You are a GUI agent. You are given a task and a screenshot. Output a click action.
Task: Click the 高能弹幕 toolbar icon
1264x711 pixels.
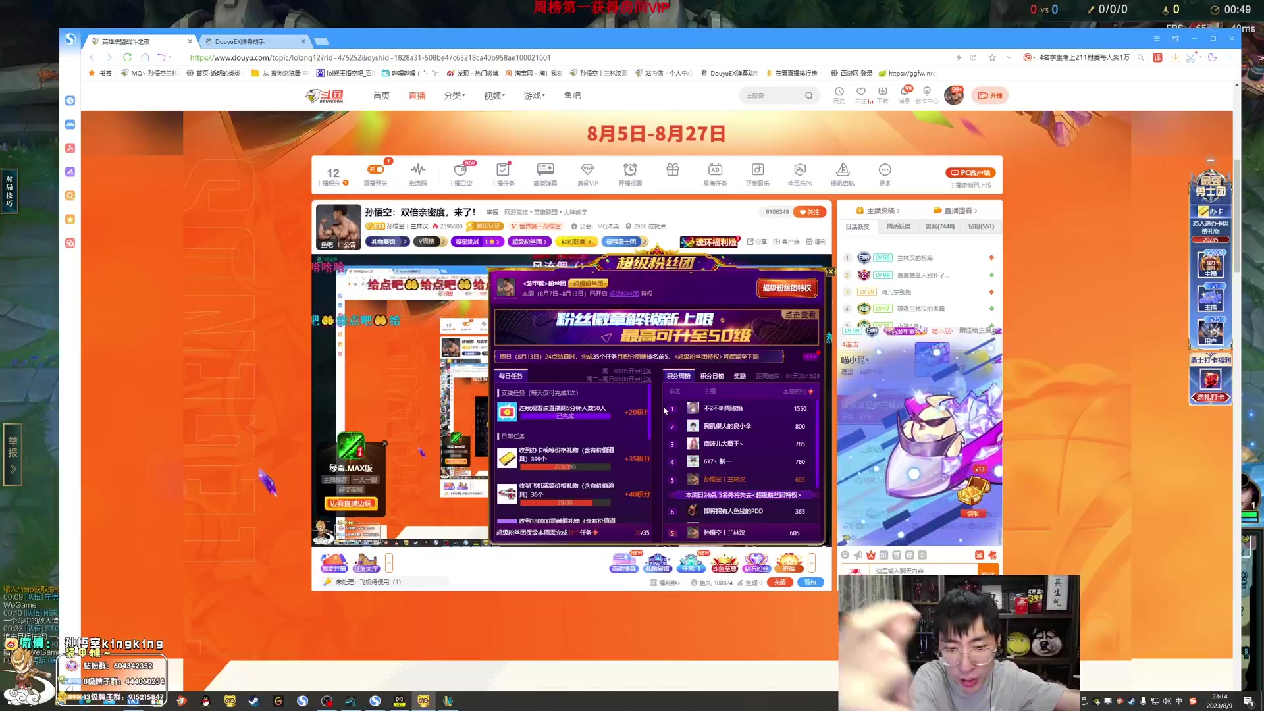click(x=545, y=170)
